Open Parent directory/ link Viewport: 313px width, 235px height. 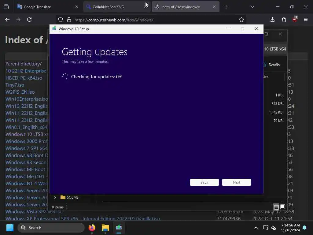24,64
